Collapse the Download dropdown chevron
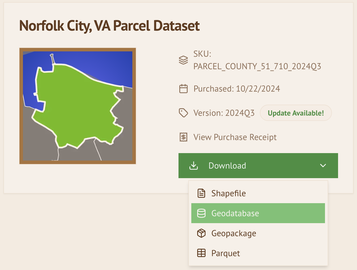 click(x=323, y=166)
